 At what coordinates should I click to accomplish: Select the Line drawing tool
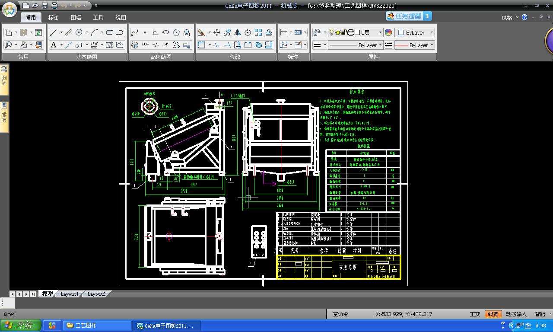pyautogui.click(x=54, y=32)
